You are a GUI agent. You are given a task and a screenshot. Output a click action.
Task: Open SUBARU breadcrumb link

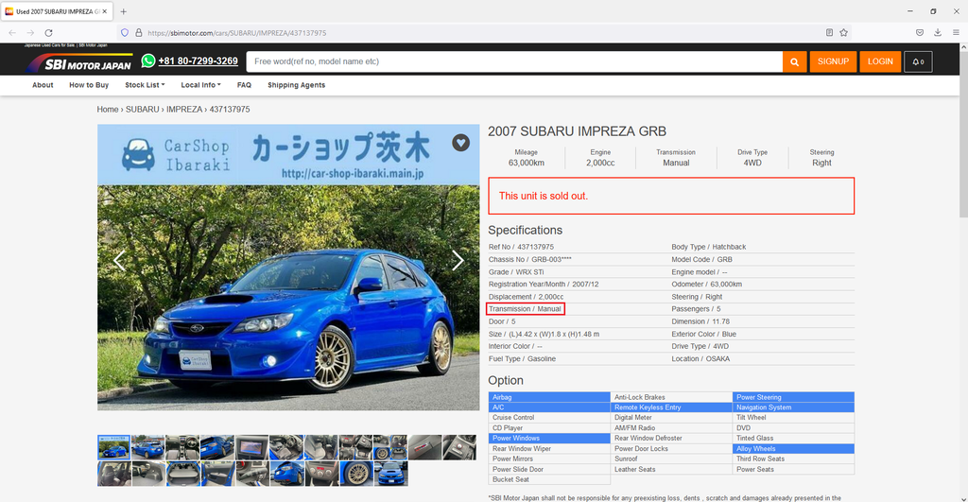(x=142, y=110)
